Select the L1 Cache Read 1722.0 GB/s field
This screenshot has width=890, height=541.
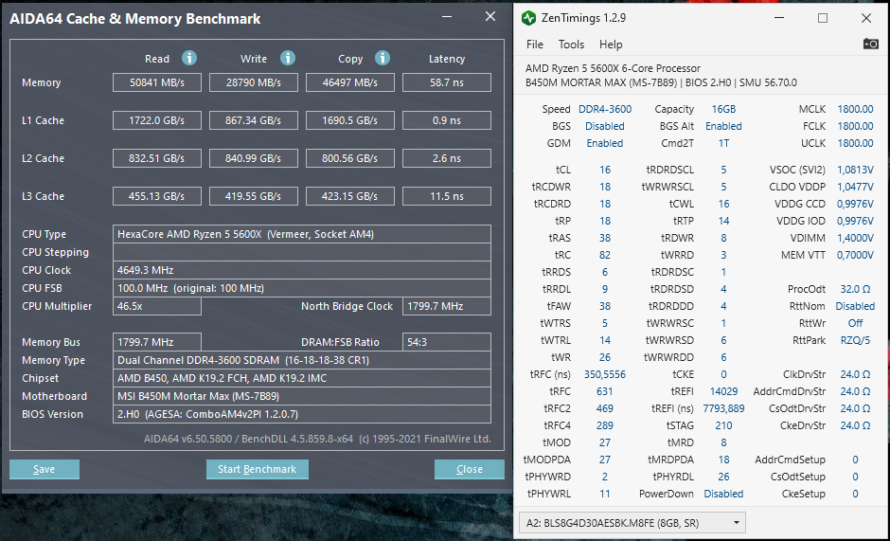point(156,120)
